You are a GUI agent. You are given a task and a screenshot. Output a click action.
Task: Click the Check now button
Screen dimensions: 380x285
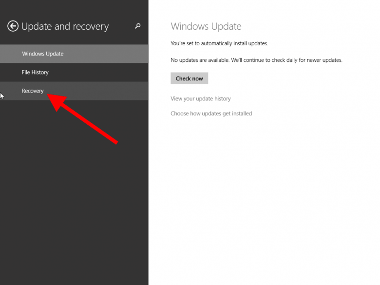tap(190, 78)
